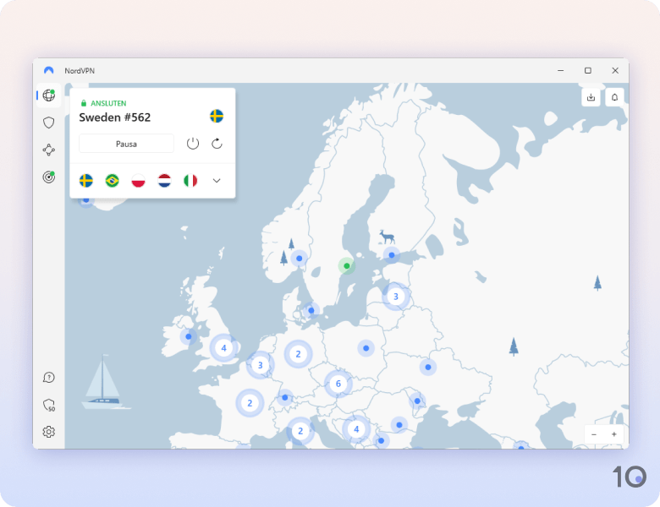The width and height of the screenshot is (660, 507).
Task: Click the Baltic cluster marked 3
Action: tap(396, 297)
